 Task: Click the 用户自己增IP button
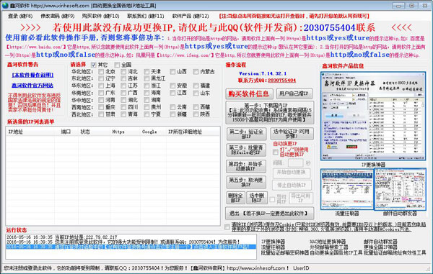[x=294, y=93]
